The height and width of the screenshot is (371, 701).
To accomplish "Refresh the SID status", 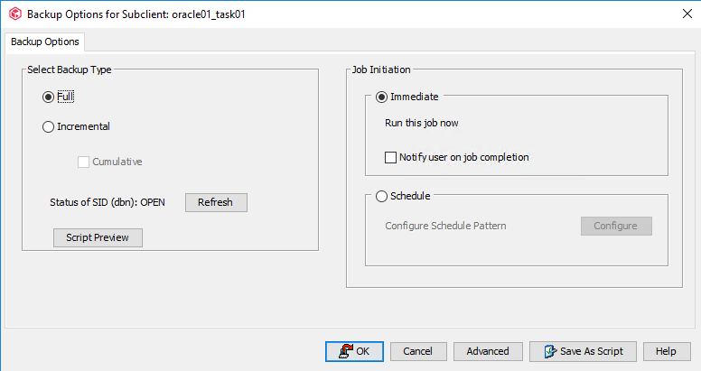I will [216, 202].
